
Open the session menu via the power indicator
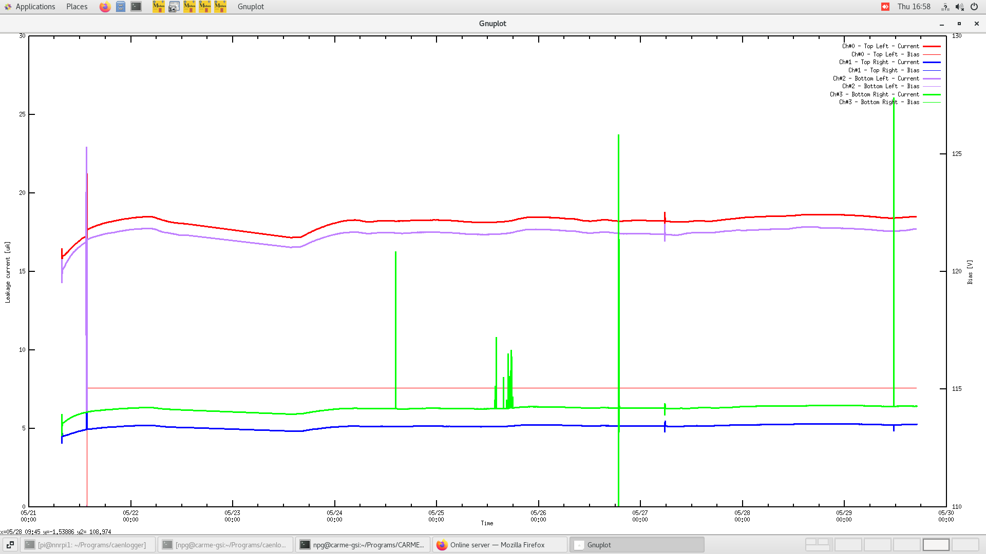click(x=974, y=7)
